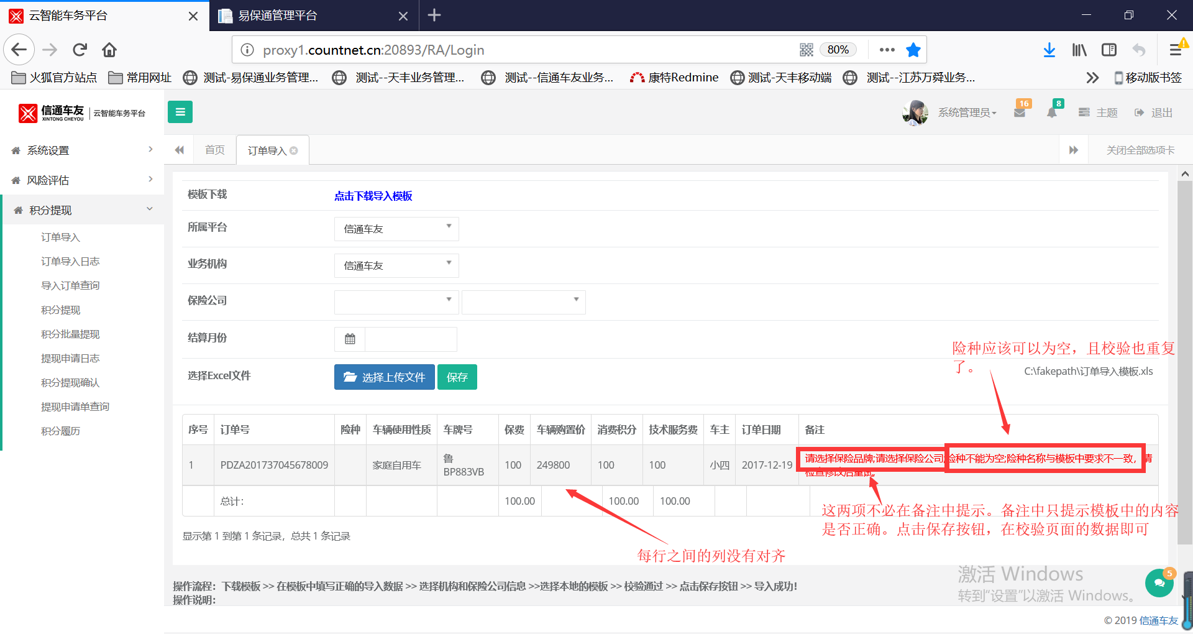1193x634 pixels.
Task: Open the browser downloads arrow
Action: (1049, 50)
